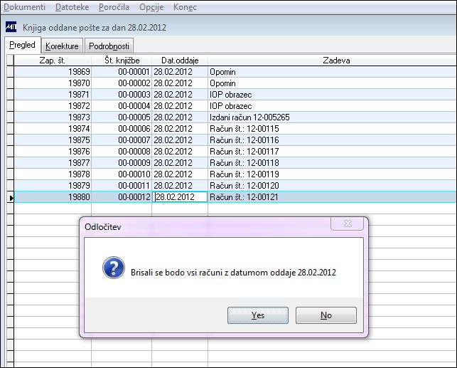Switch to the Korekture tab
The image size is (457, 368).
click(62, 46)
